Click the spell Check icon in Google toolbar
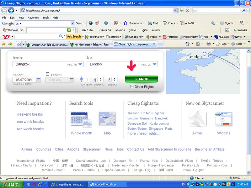Screen dimensions: 251x188 165,23
